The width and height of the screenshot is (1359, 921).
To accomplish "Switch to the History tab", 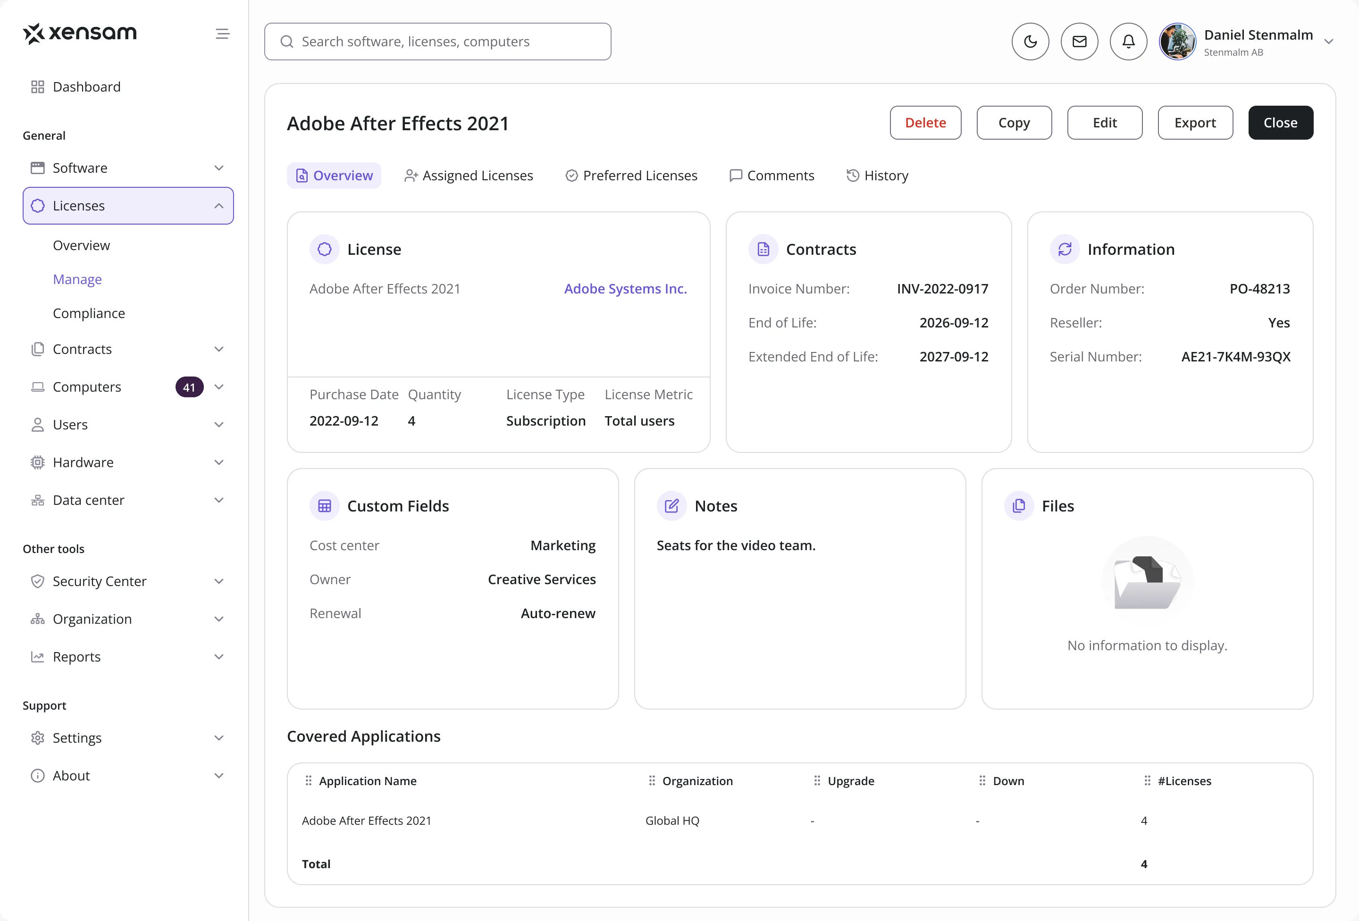I will 877,176.
